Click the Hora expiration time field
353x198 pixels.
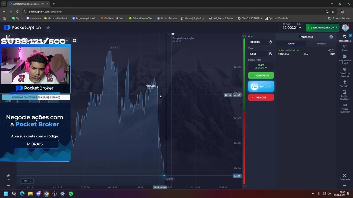261,42
